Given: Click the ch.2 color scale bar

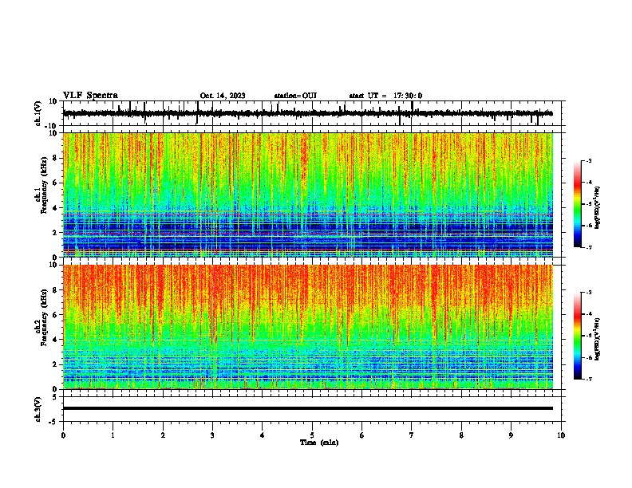Looking at the screenshot, I should tap(578, 336).
